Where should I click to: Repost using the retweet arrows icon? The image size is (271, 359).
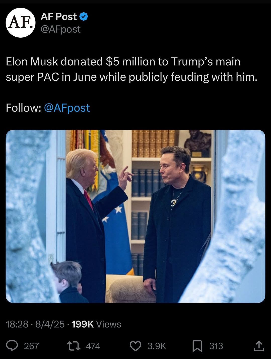pyautogui.click(x=74, y=346)
